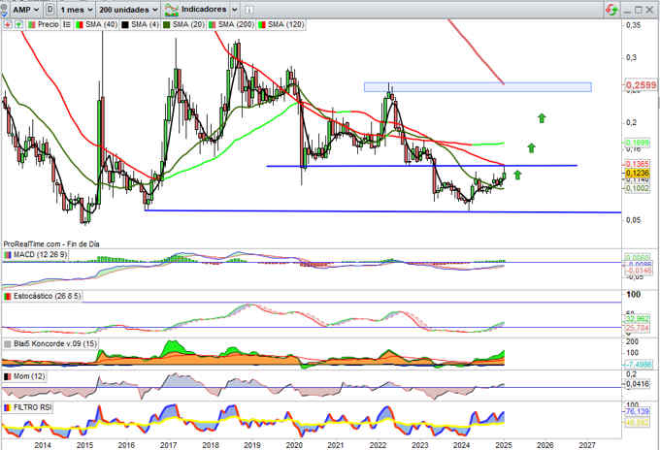Select the blue resistance rectangle on chart
660x450 pixels.
(478, 87)
